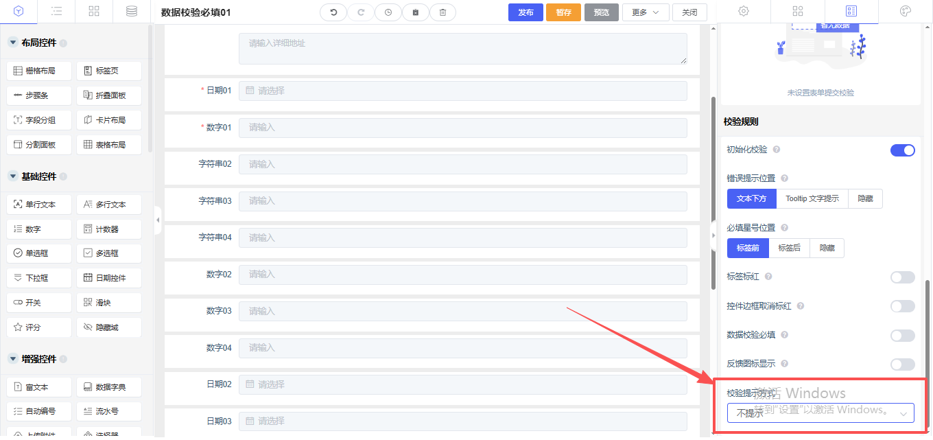Image resolution: width=933 pixels, height=440 pixels.
Task: Select Tooltip 文字提示 error position option
Action: point(812,199)
